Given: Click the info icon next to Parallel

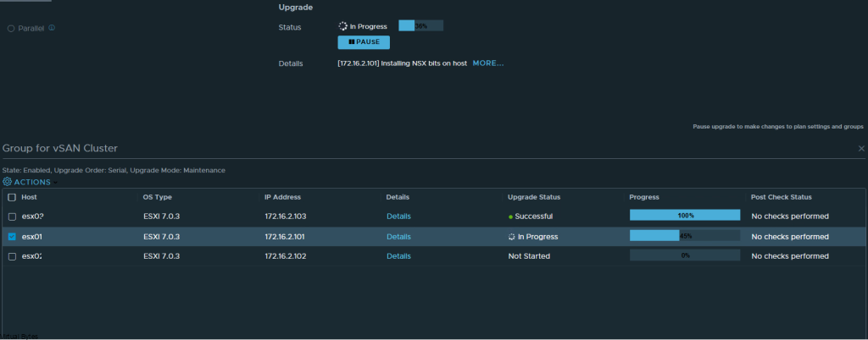Looking at the screenshot, I should tap(52, 27).
